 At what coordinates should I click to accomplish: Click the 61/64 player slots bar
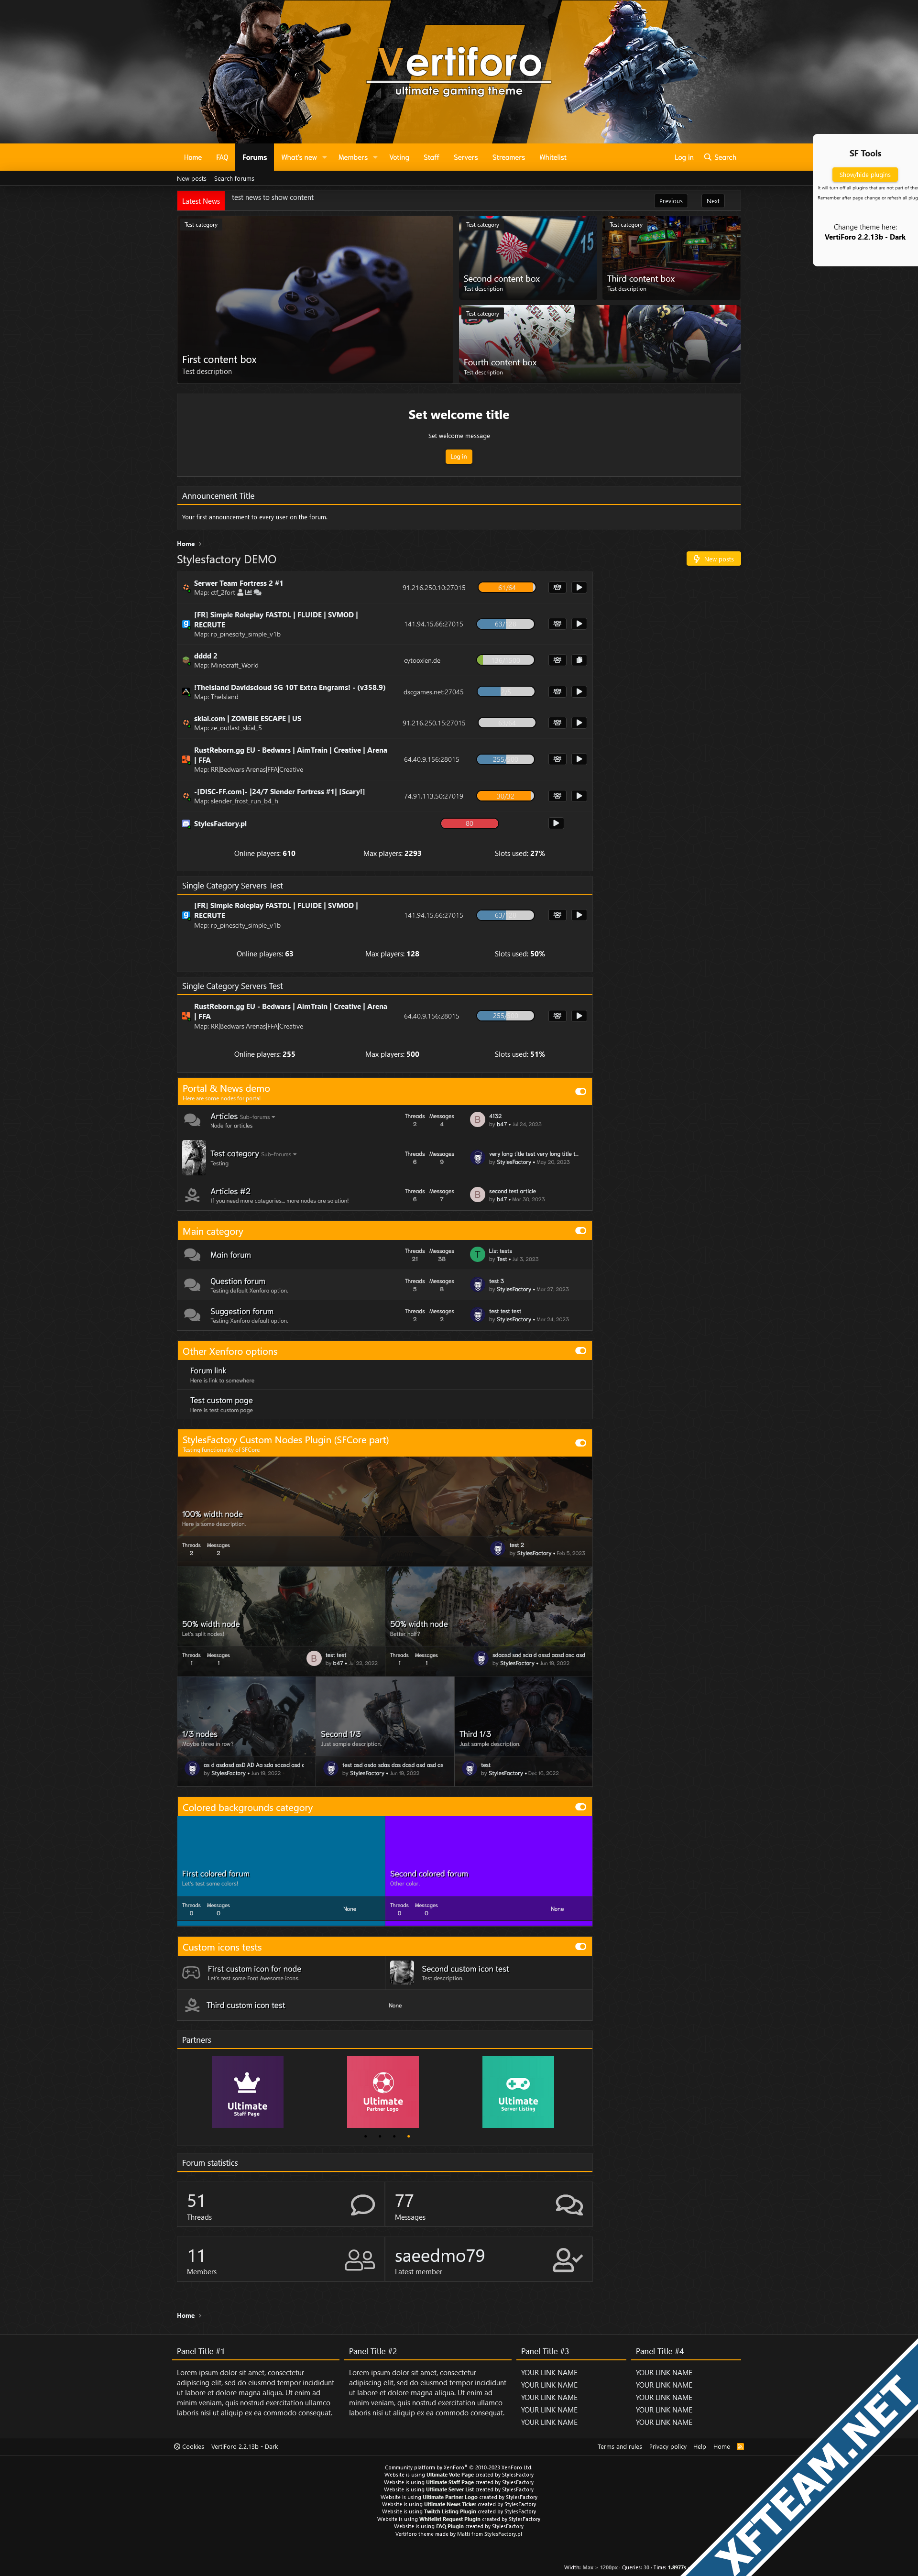tap(506, 588)
